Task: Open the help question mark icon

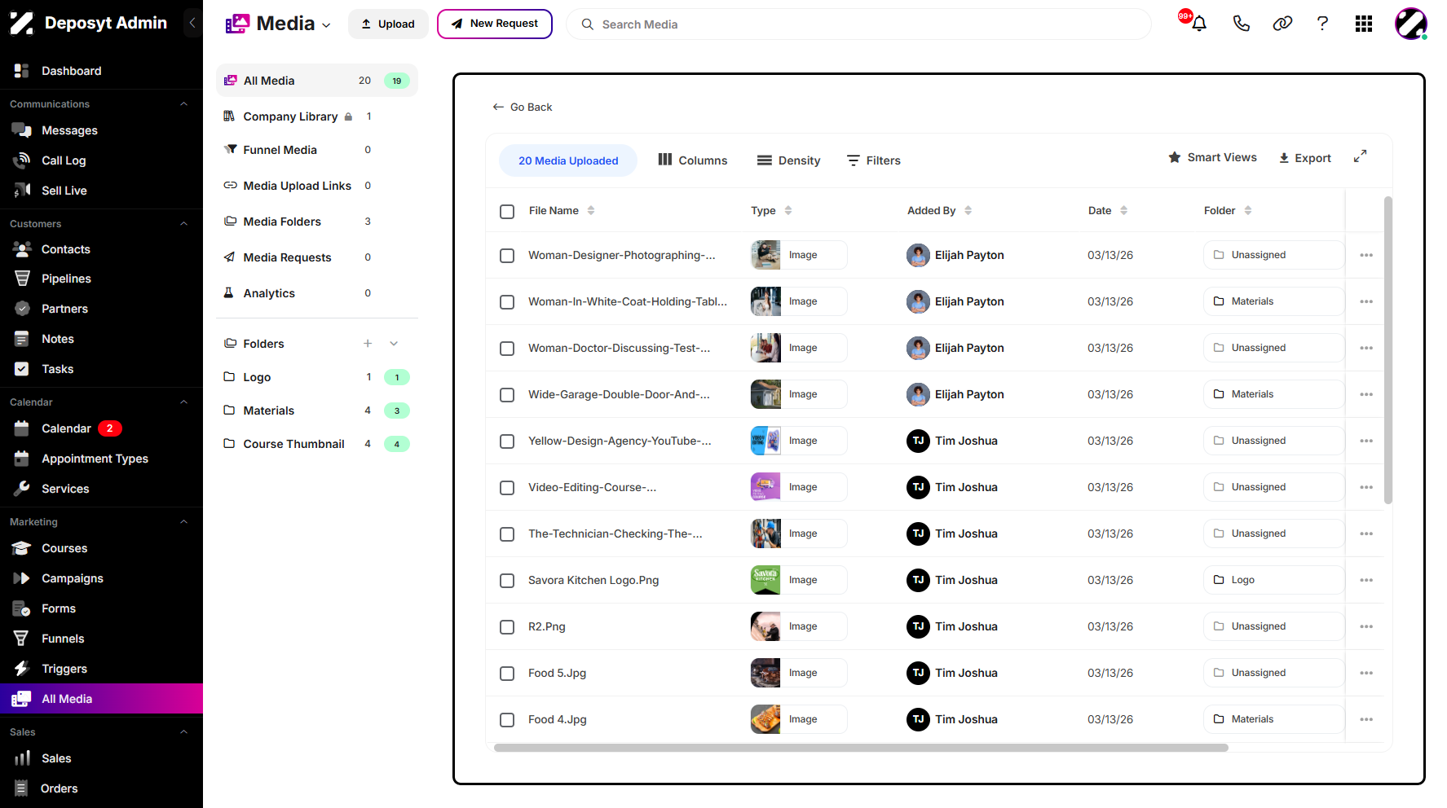Action: click(1322, 24)
